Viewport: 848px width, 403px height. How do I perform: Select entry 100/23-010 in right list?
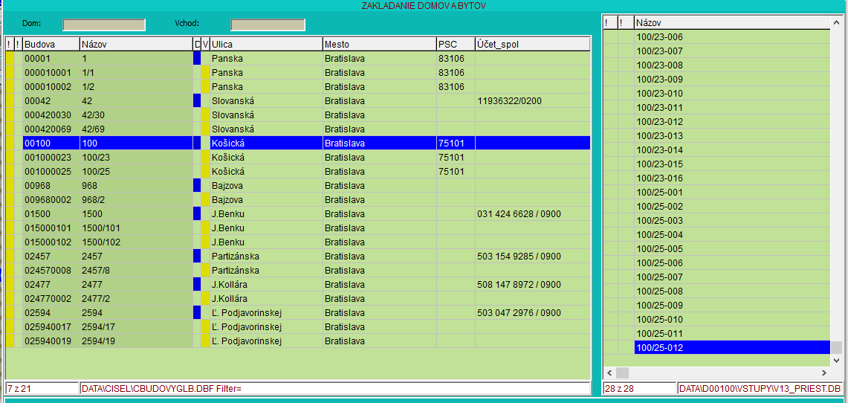click(732, 93)
